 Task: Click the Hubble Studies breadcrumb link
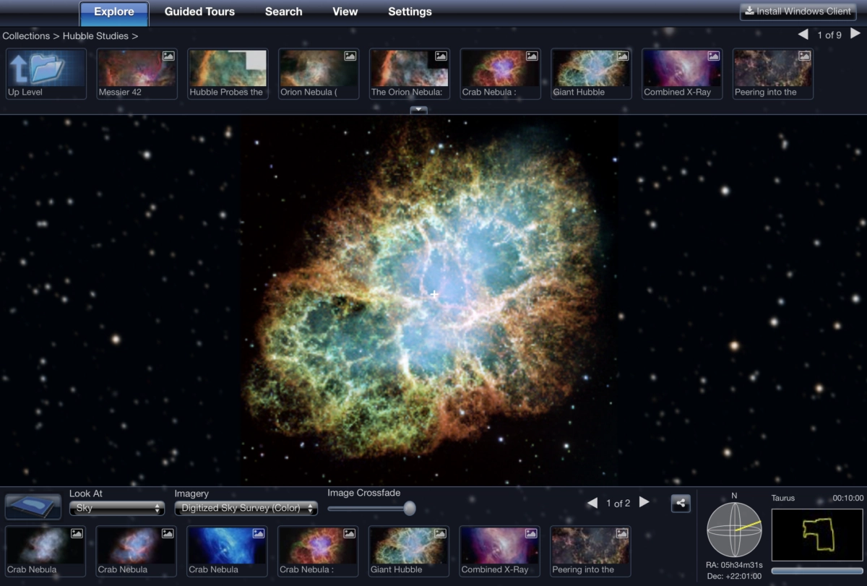(x=95, y=35)
